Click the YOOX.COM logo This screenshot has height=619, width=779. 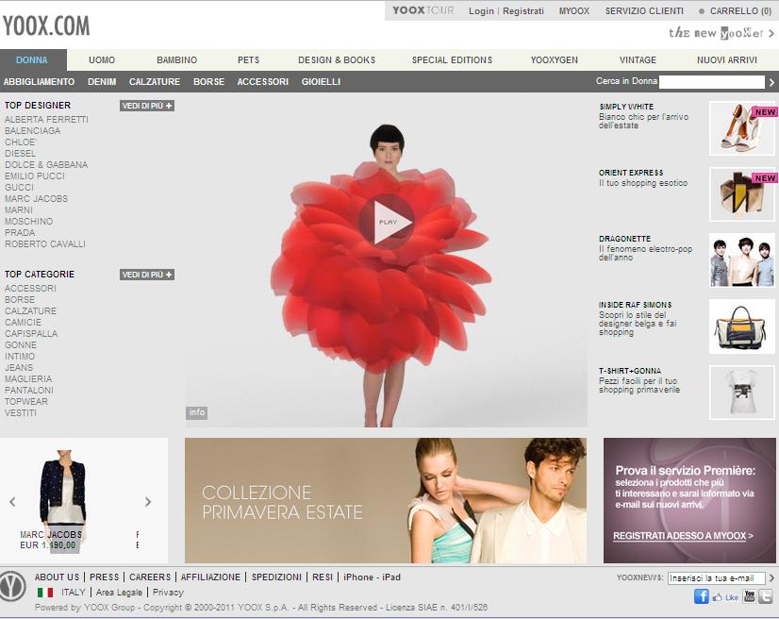46,25
